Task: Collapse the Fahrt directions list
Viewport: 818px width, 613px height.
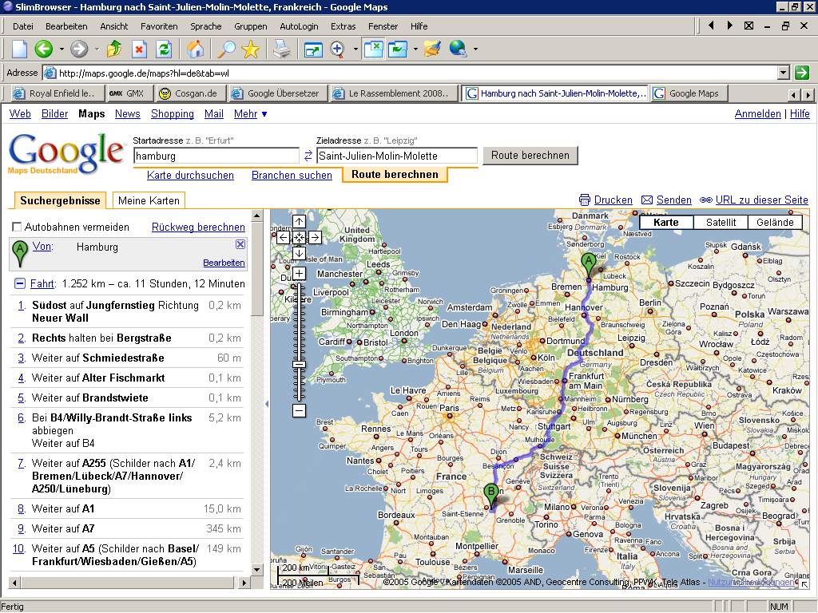Action: coord(20,283)
